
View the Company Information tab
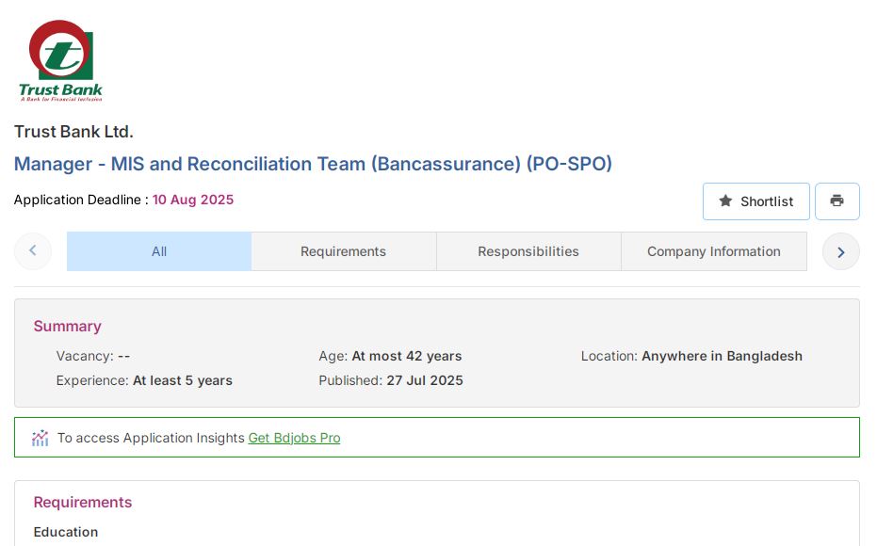tap(713, 251)
